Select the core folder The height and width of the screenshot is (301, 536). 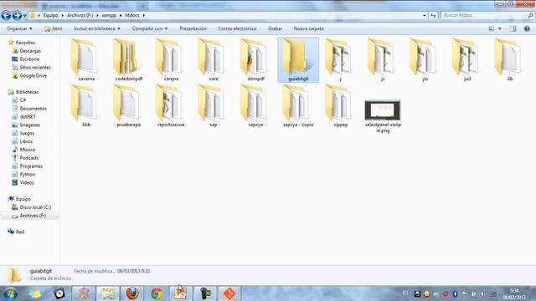tap(214, 59)
